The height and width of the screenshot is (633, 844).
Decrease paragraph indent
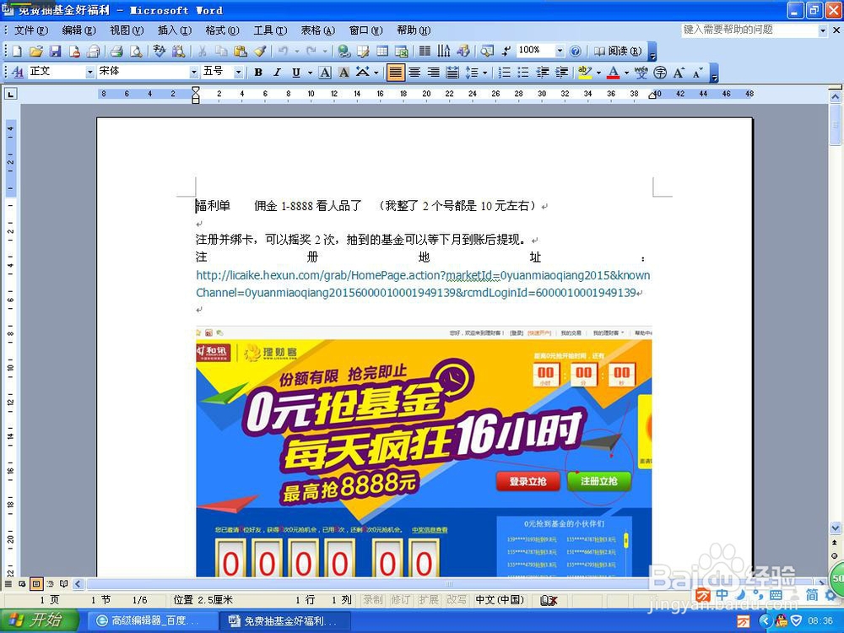[x=543, y=72]
